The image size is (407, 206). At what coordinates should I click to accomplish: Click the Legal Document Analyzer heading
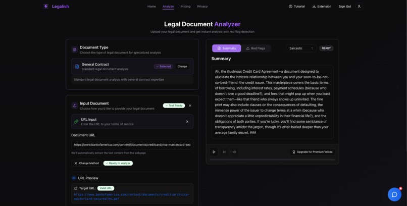(x=202, y=24)
